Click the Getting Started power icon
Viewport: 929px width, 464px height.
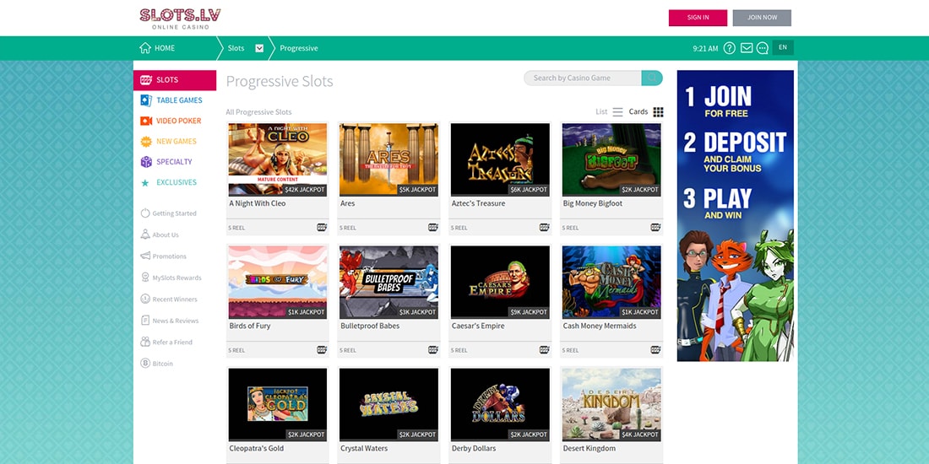tap(145, 213)
